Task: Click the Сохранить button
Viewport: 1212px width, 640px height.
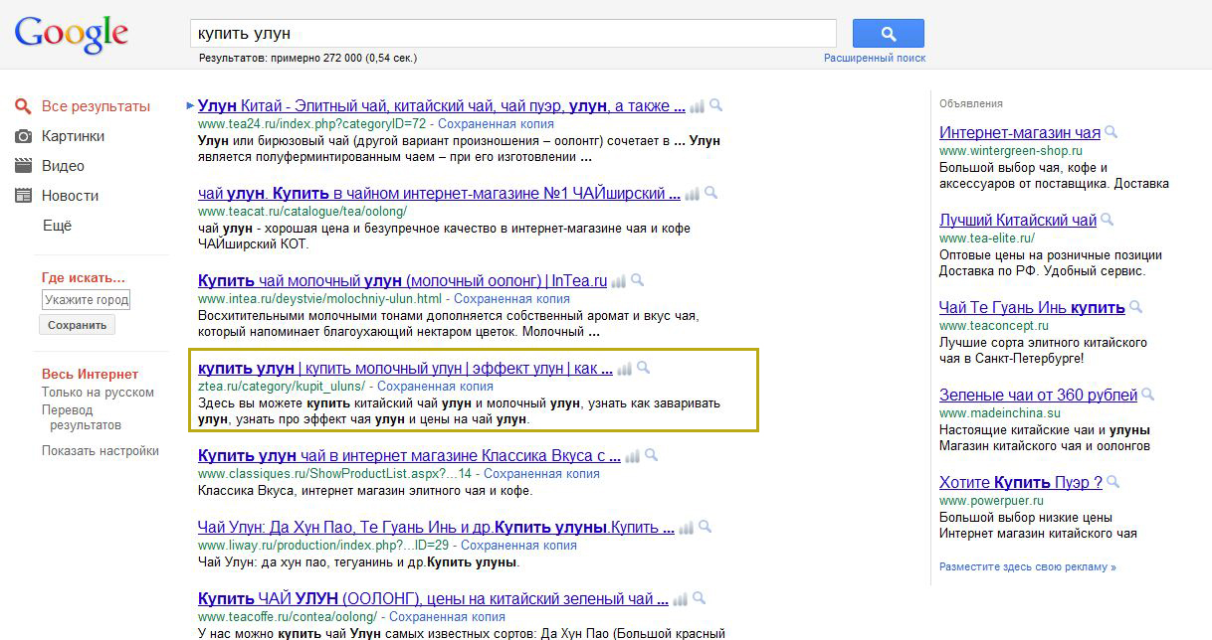Action: (x=78, y=325)
